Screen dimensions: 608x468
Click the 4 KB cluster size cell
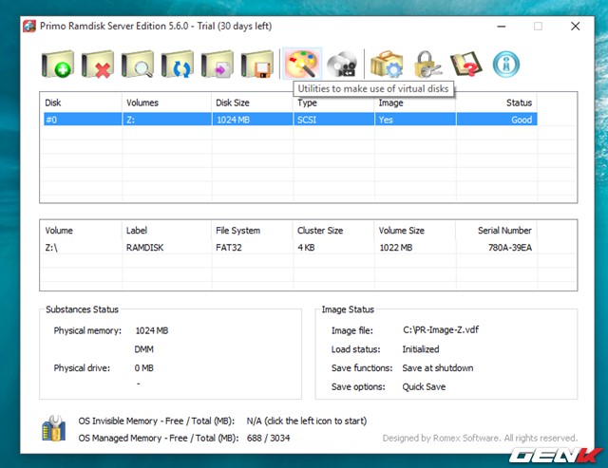(306, 248)
